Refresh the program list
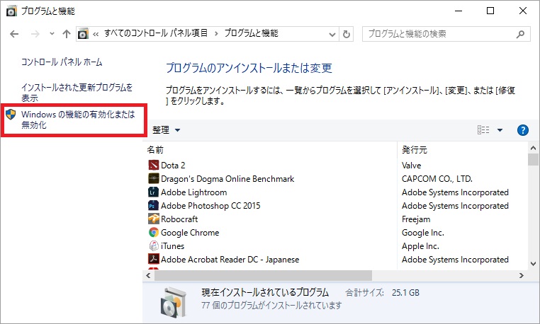Viewport: 540px width, 324px height. pos(347,34)
